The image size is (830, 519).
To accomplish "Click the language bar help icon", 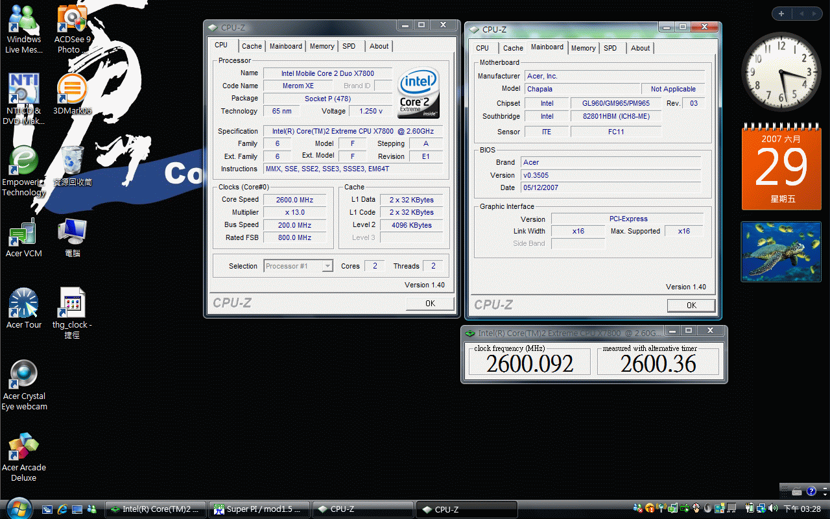I will coord(811,491).
